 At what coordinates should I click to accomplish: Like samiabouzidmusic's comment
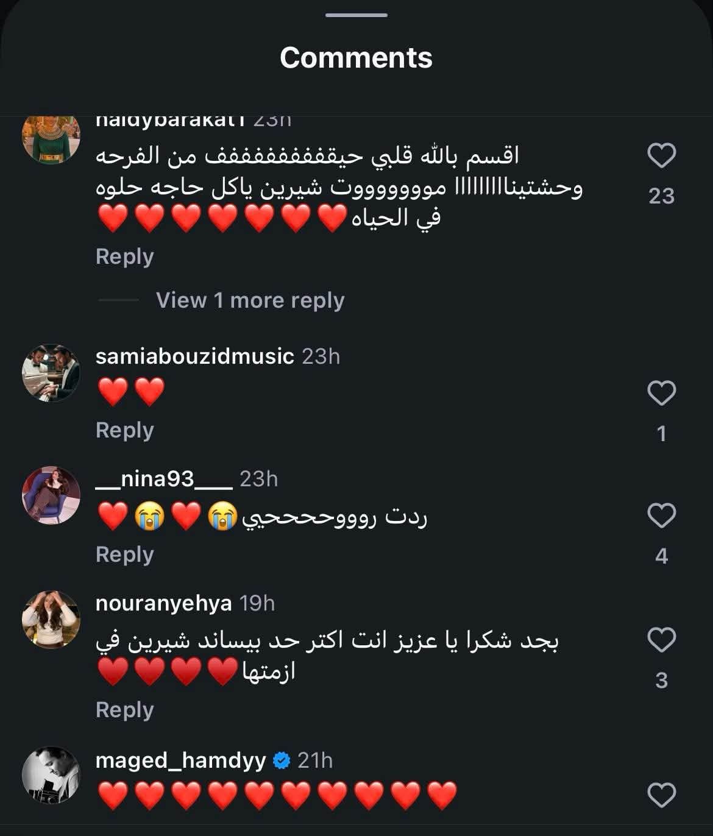point(661,393)
